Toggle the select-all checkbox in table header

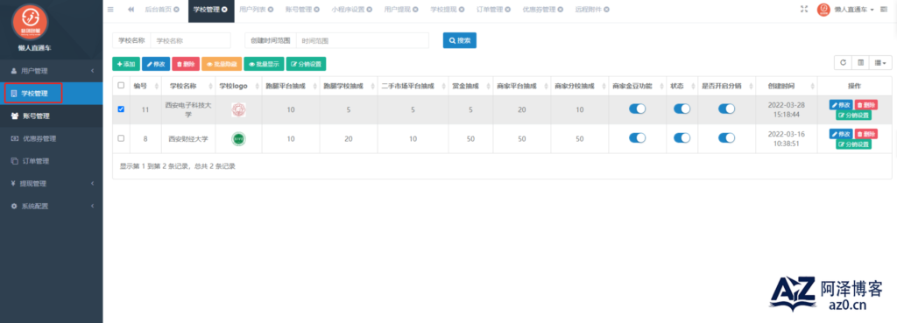[121, 85]
